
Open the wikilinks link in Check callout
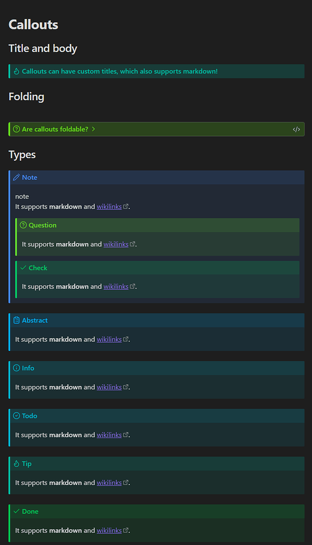pyautogui.click(x=116, y=287)
